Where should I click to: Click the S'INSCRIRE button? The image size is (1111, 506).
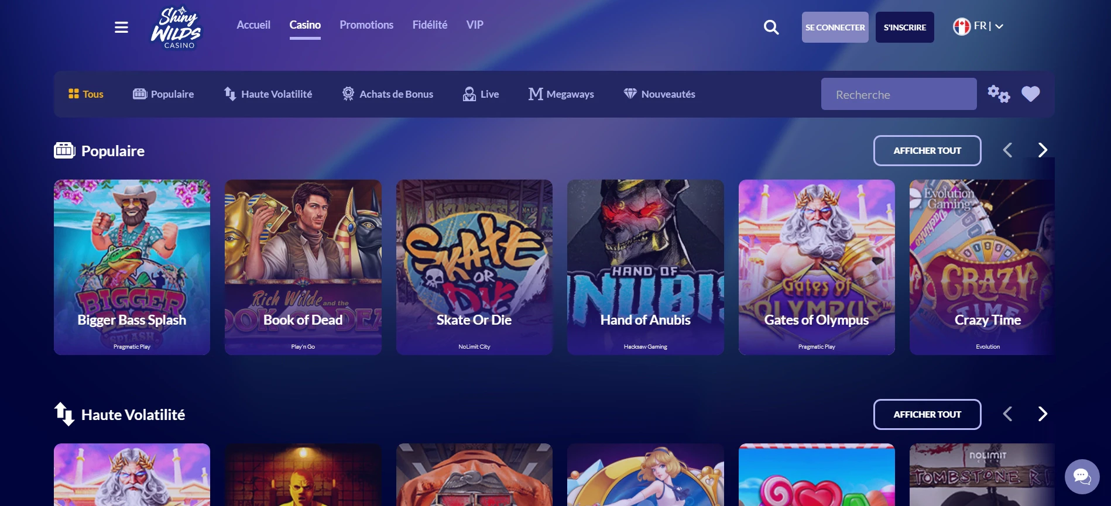coord(905,27)
